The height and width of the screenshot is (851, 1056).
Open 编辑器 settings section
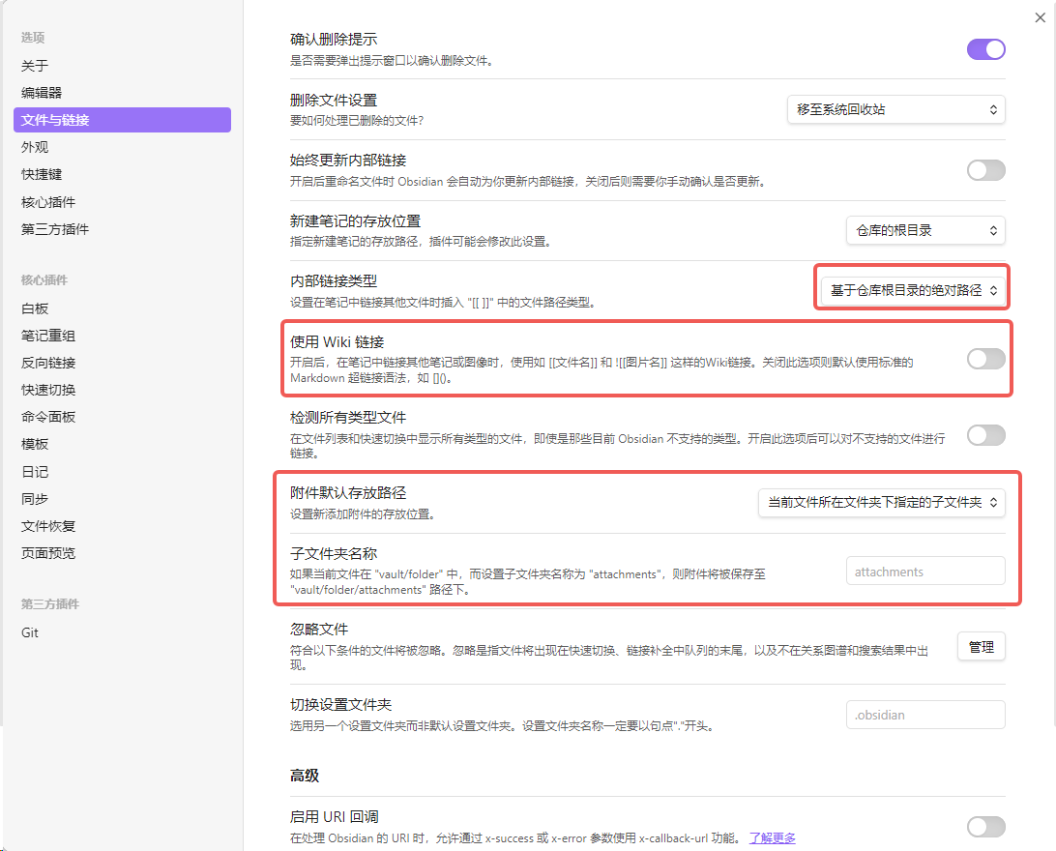[x=122, y=92]
